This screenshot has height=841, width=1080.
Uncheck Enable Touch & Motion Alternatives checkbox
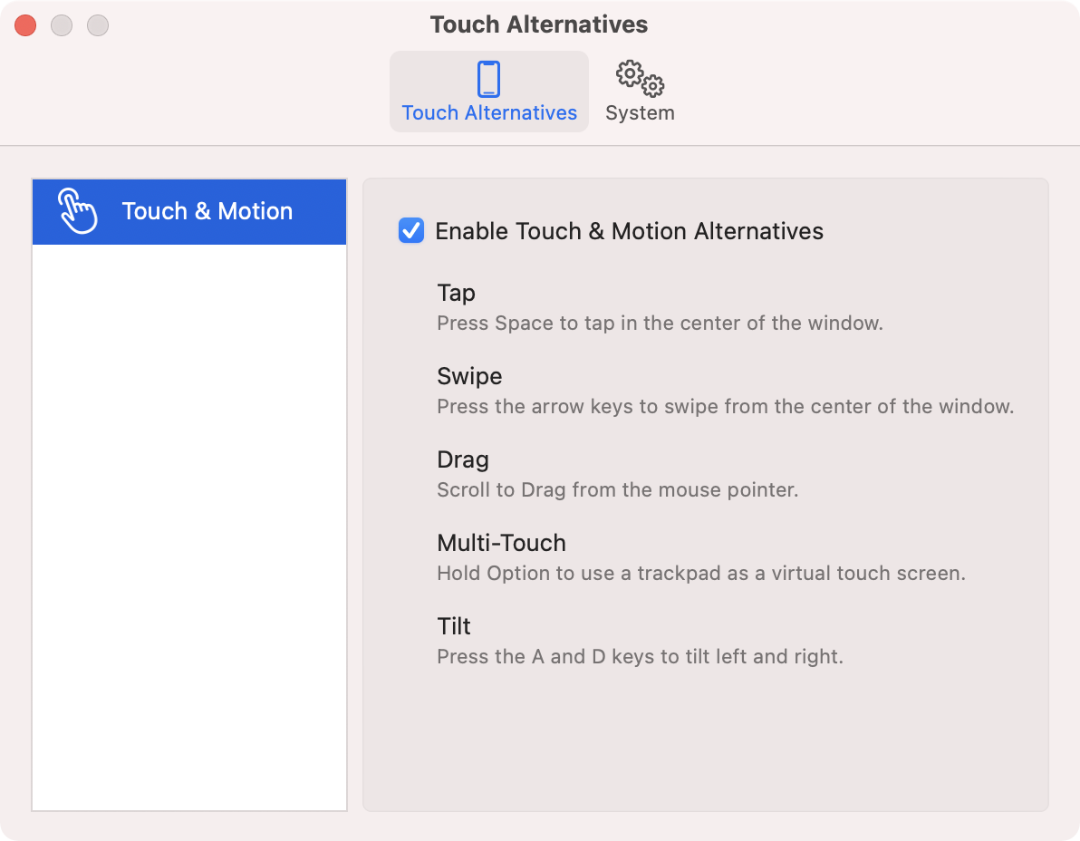[x=411, y=231]
